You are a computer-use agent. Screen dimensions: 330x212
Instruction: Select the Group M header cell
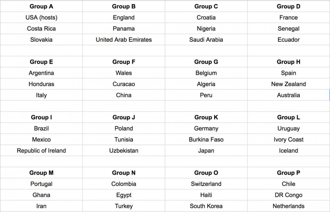tap(41, 173)
